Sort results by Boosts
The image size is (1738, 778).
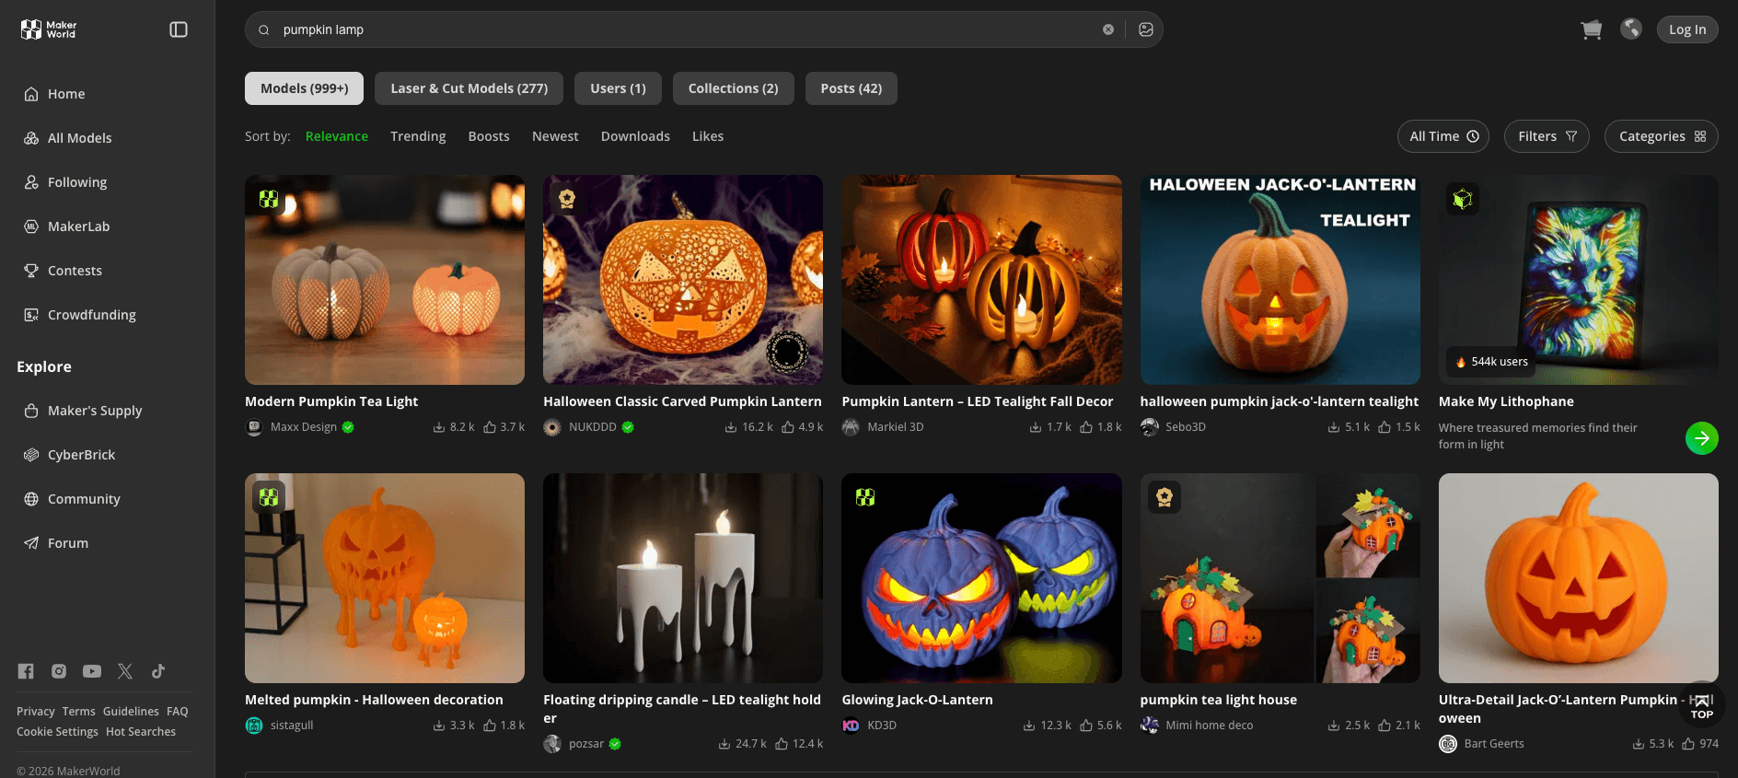click(x=489, y=136)
